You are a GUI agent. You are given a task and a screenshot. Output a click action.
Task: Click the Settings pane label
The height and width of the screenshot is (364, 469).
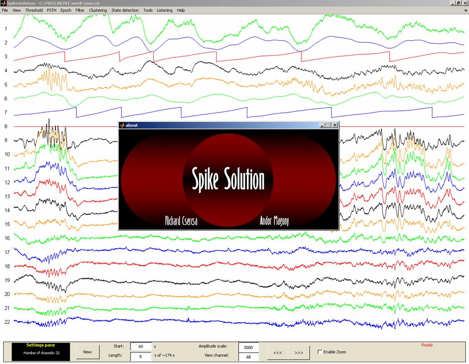(41, 345)
